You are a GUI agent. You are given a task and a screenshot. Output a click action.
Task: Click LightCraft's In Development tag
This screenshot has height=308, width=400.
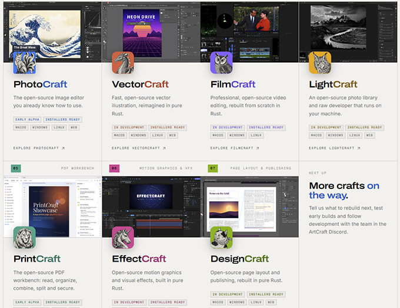pos(326,127)
